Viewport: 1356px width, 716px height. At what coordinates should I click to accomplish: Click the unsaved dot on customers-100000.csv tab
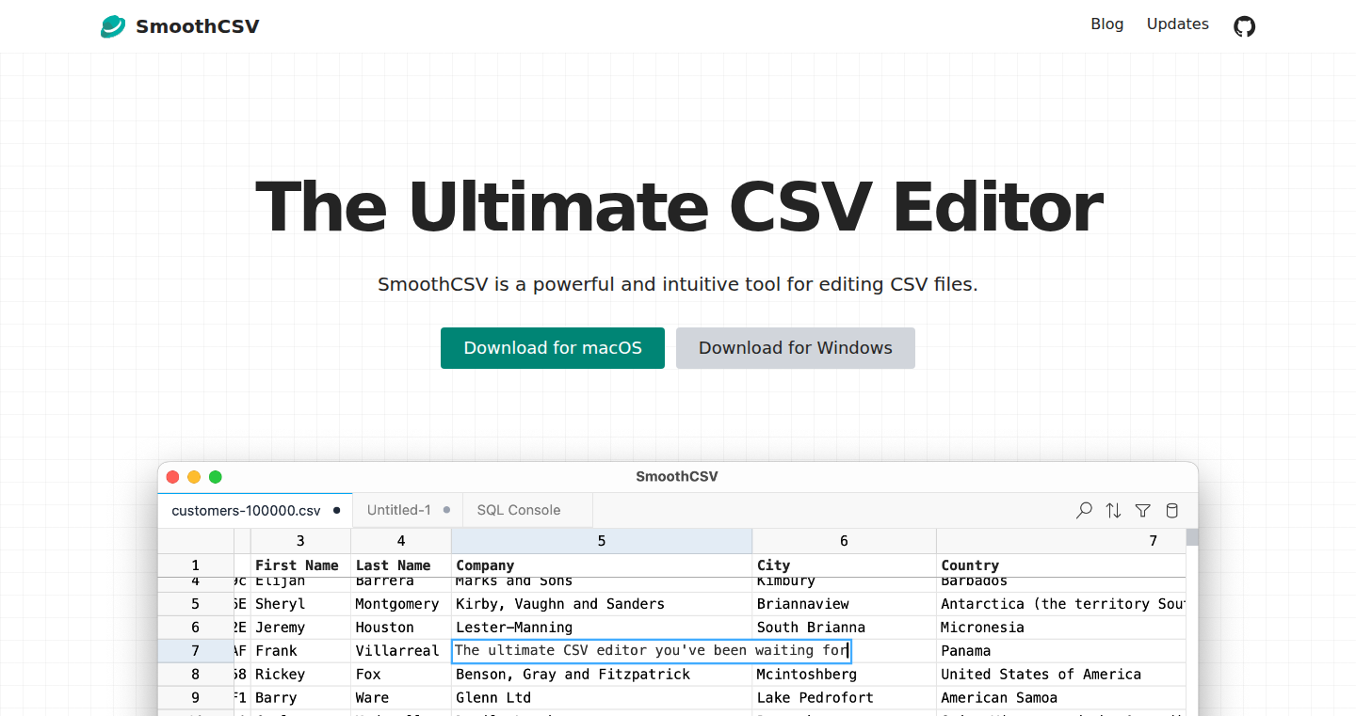(336, 510)
